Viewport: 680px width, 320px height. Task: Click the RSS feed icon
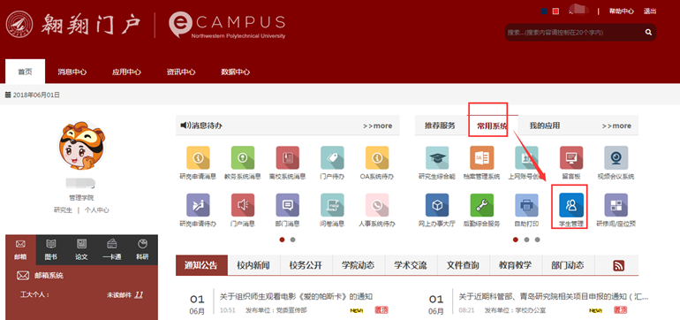(618, 266)
